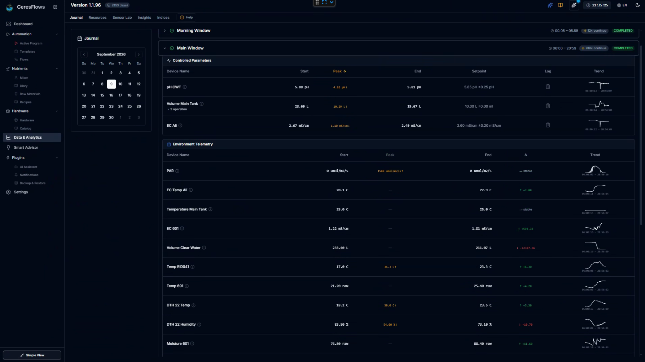Sort by Peak column header
The height and width of the screenshot is (362, 645).
point(339,71)
